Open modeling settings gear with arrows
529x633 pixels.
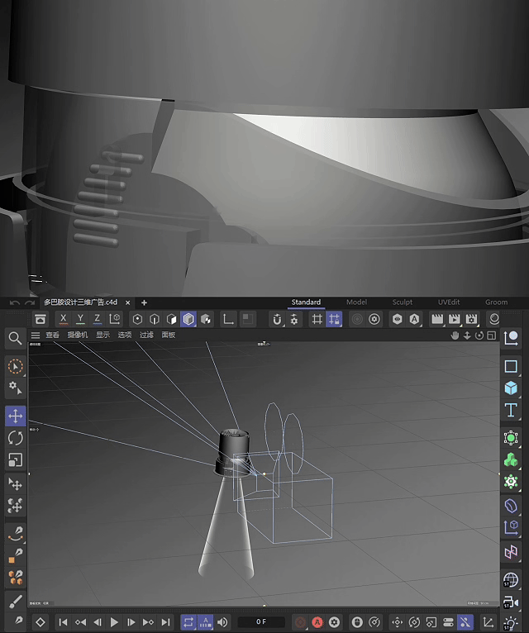click(294, 319)
